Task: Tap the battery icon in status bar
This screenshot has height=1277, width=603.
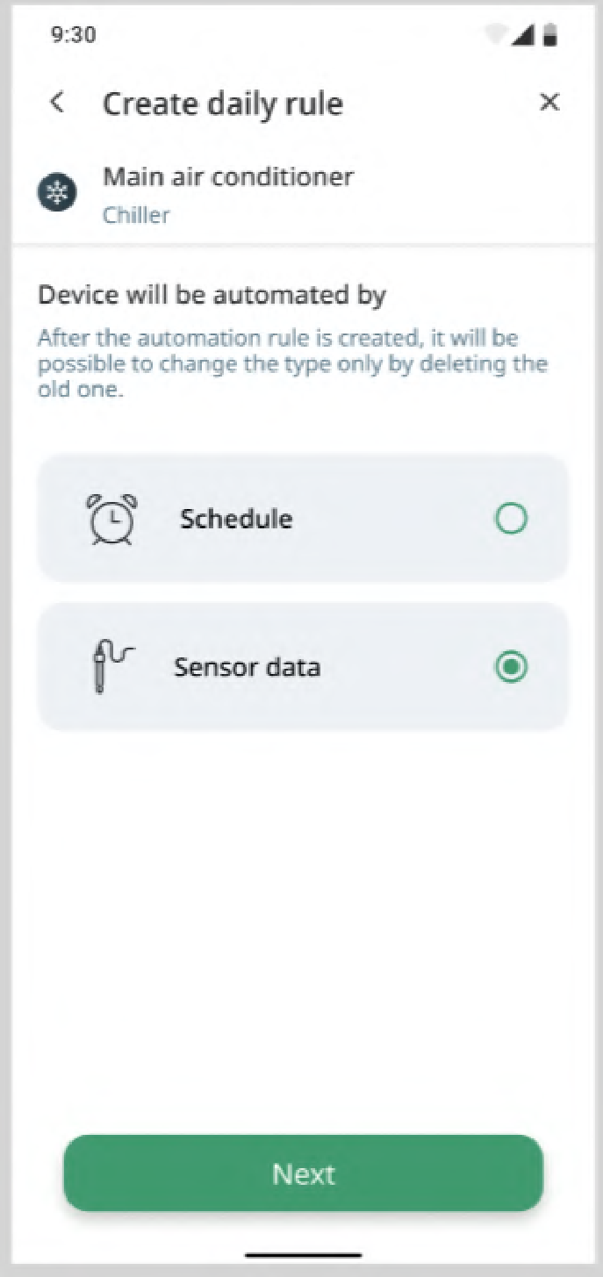Action: point(550,35)
